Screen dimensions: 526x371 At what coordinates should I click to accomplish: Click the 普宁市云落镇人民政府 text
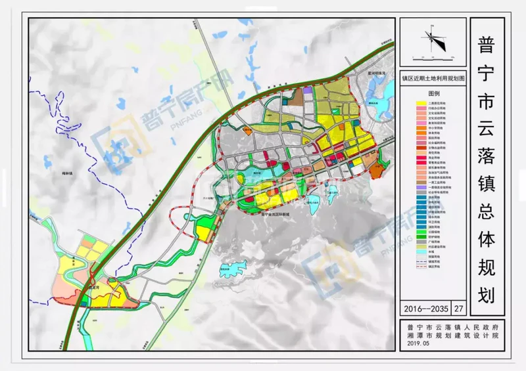coord(453,326)
